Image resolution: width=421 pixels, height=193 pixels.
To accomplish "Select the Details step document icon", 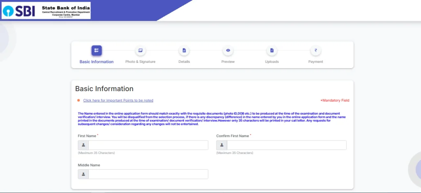I will click(184, 51).
